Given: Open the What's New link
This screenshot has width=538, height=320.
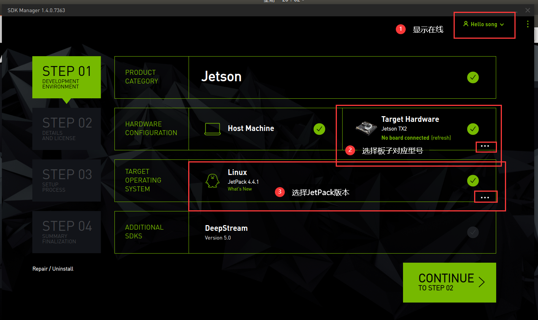Looking at the screenshot, I should tap(240, 189).
